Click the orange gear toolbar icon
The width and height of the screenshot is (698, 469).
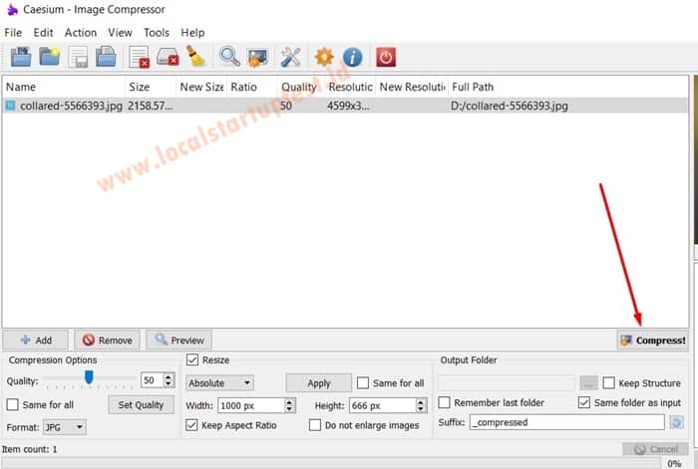324,57
